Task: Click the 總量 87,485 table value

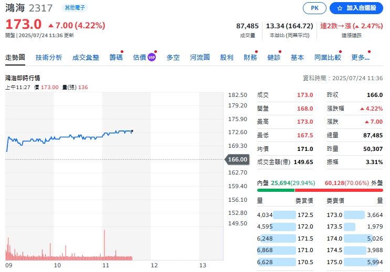Action: coord(373,135)
